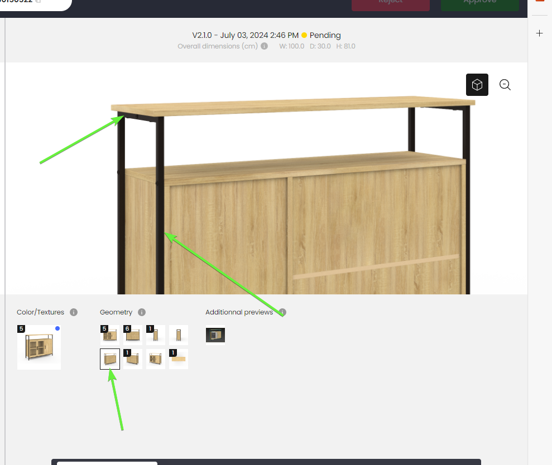Click the 'W: 100.0' width value

[x=292, y=46]
